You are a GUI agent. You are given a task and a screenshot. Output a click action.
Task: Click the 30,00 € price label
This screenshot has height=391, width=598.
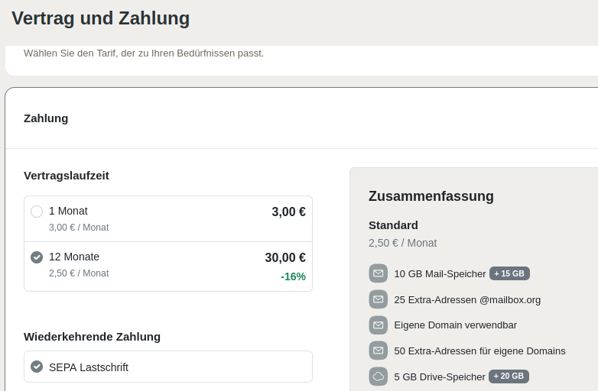[x=285, y=258]
